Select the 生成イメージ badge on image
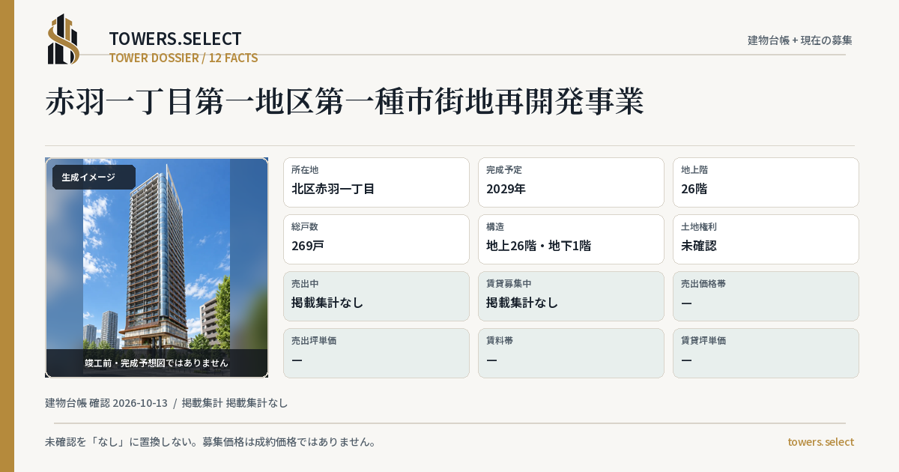899x472 pixels. [94, 178]
